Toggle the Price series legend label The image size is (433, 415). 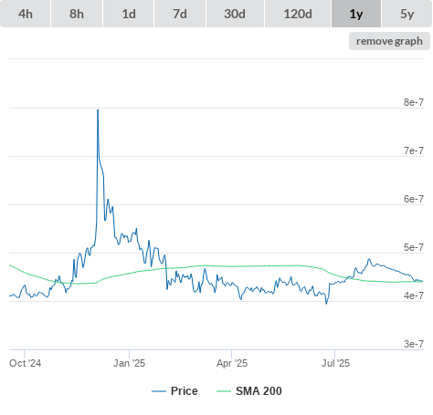click(185, 391)
